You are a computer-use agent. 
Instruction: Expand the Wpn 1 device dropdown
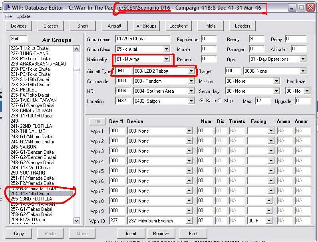click(189, 131)
